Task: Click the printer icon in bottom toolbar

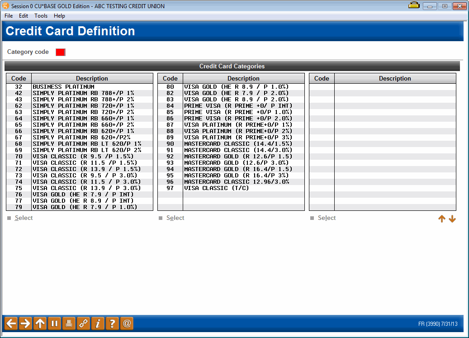Action: (69, 323)
